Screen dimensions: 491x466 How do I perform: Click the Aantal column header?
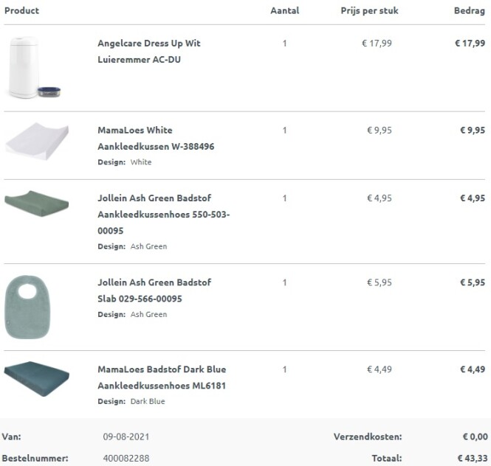point(284,11)
